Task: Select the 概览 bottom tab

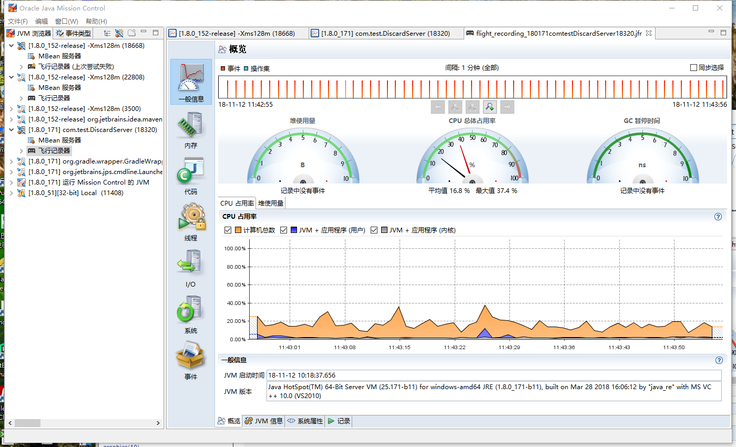Action: [229, 421]
